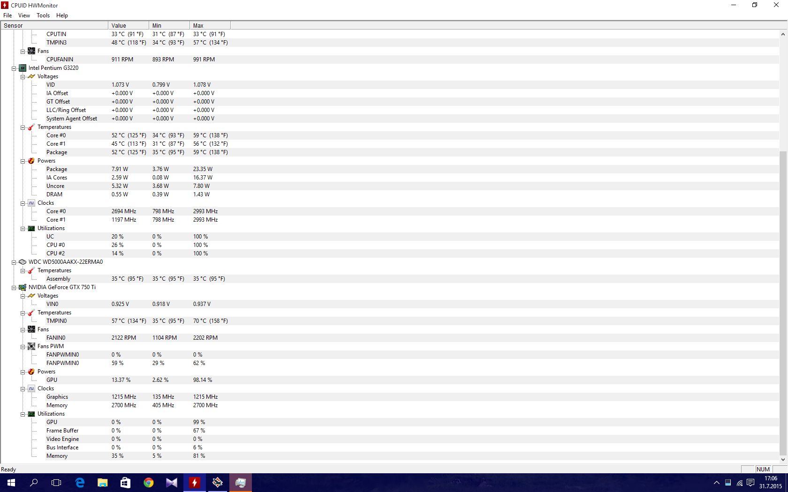
Task: Click the NVIDIA GeForce graphics card icon
Action: coord(23,287)
